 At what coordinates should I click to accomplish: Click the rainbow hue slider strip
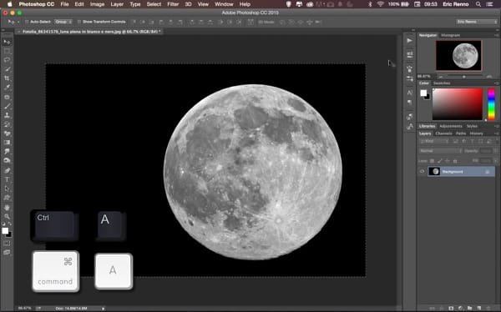pos(492,104)
